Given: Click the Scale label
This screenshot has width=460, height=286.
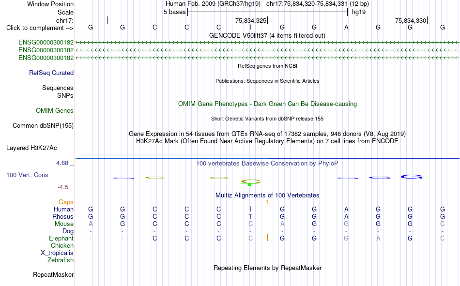Looking at the screenshot, I should [65, 12].
